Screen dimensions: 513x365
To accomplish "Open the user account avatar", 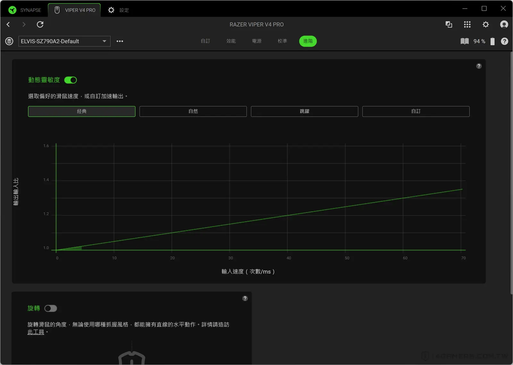I will point(504,24).
